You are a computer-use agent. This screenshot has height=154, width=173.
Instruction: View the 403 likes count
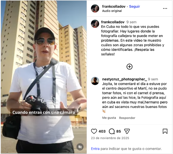102,131
